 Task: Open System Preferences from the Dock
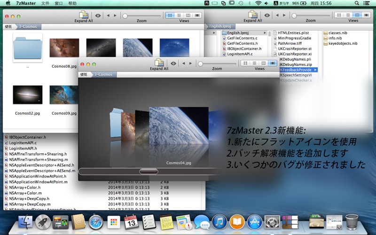[272, 222]
